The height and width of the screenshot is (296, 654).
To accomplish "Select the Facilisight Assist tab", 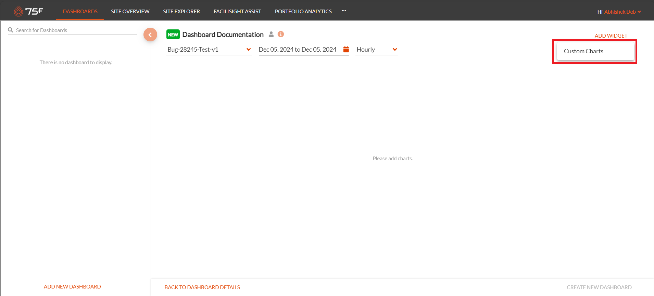I will 237,12.
